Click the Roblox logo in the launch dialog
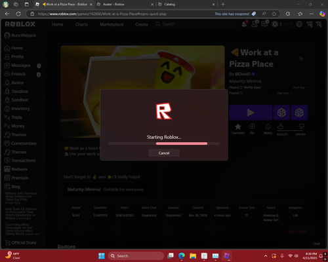This screenshot has height=262, width=328. point(164,111)
